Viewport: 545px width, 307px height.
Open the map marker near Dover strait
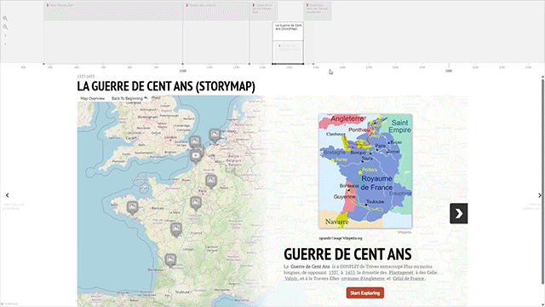[195, 142]
